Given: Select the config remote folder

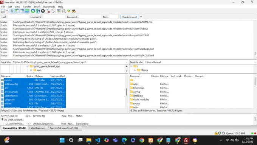Looking at the screenshot, I should coord(136,92).
